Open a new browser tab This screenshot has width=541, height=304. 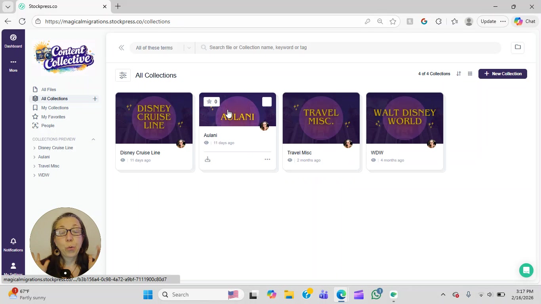pyautogui.click(x=118, y=6)
